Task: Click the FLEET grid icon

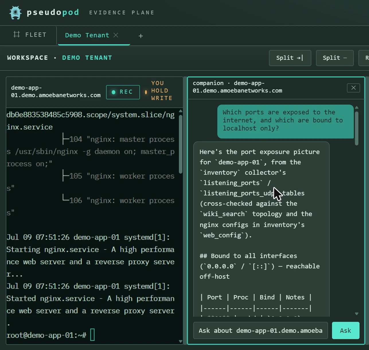Action: 17,34
